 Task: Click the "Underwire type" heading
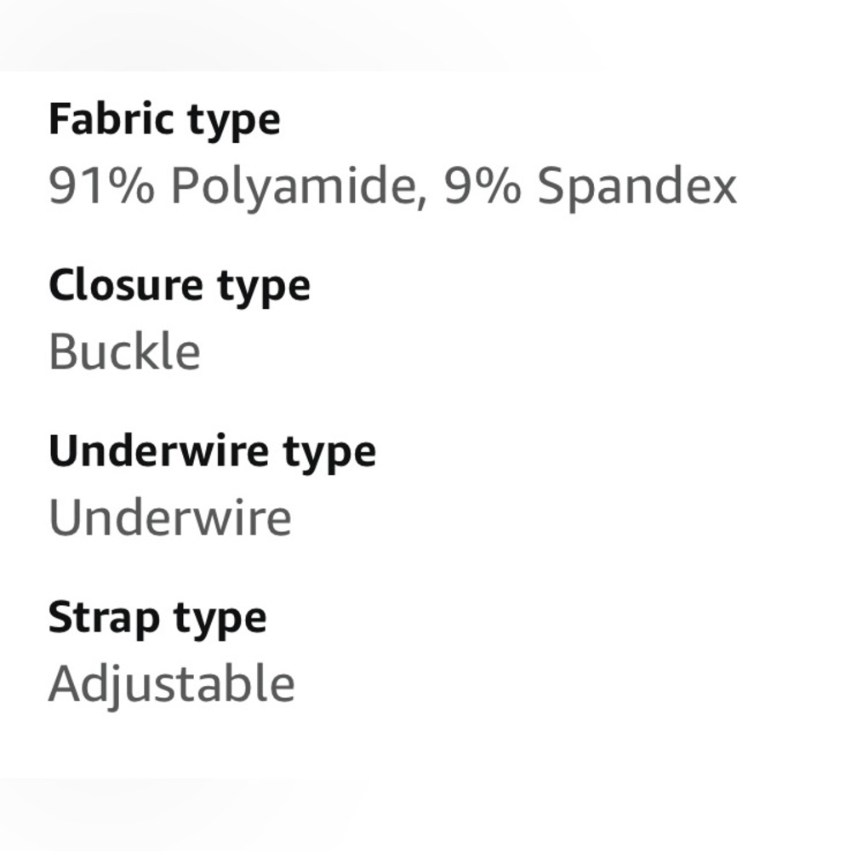212,452
